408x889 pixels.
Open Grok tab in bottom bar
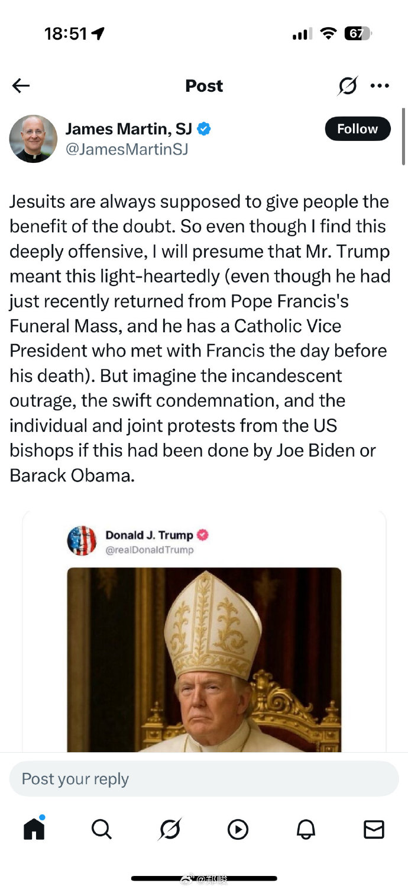170,829
